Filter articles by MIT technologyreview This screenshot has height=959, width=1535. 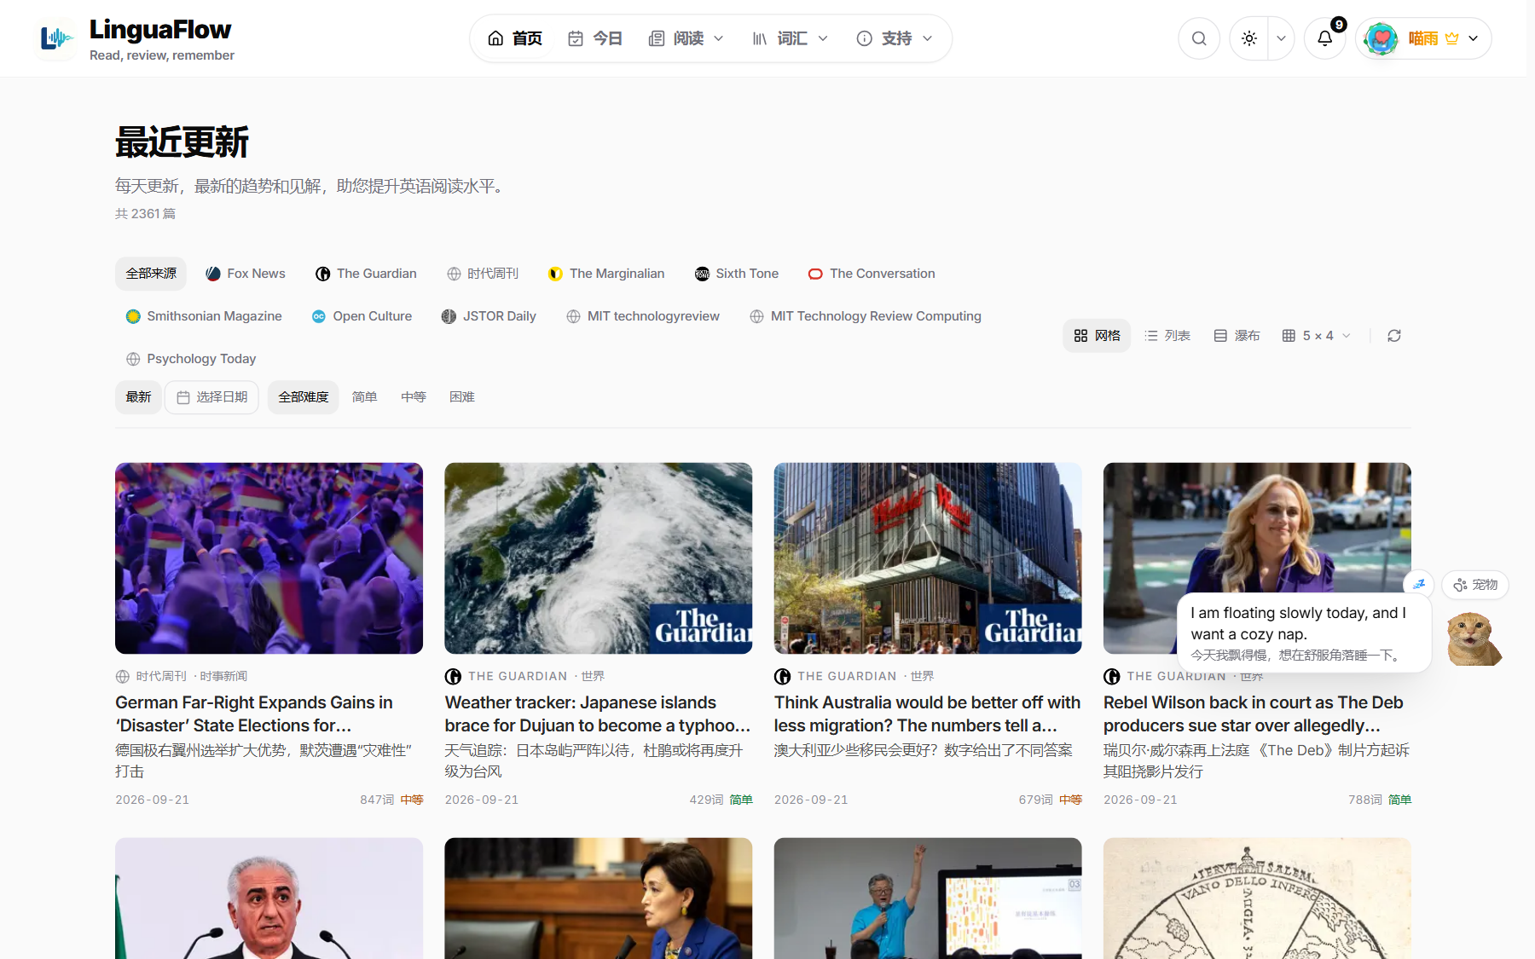pyautogui.click(x=643, y=316)
